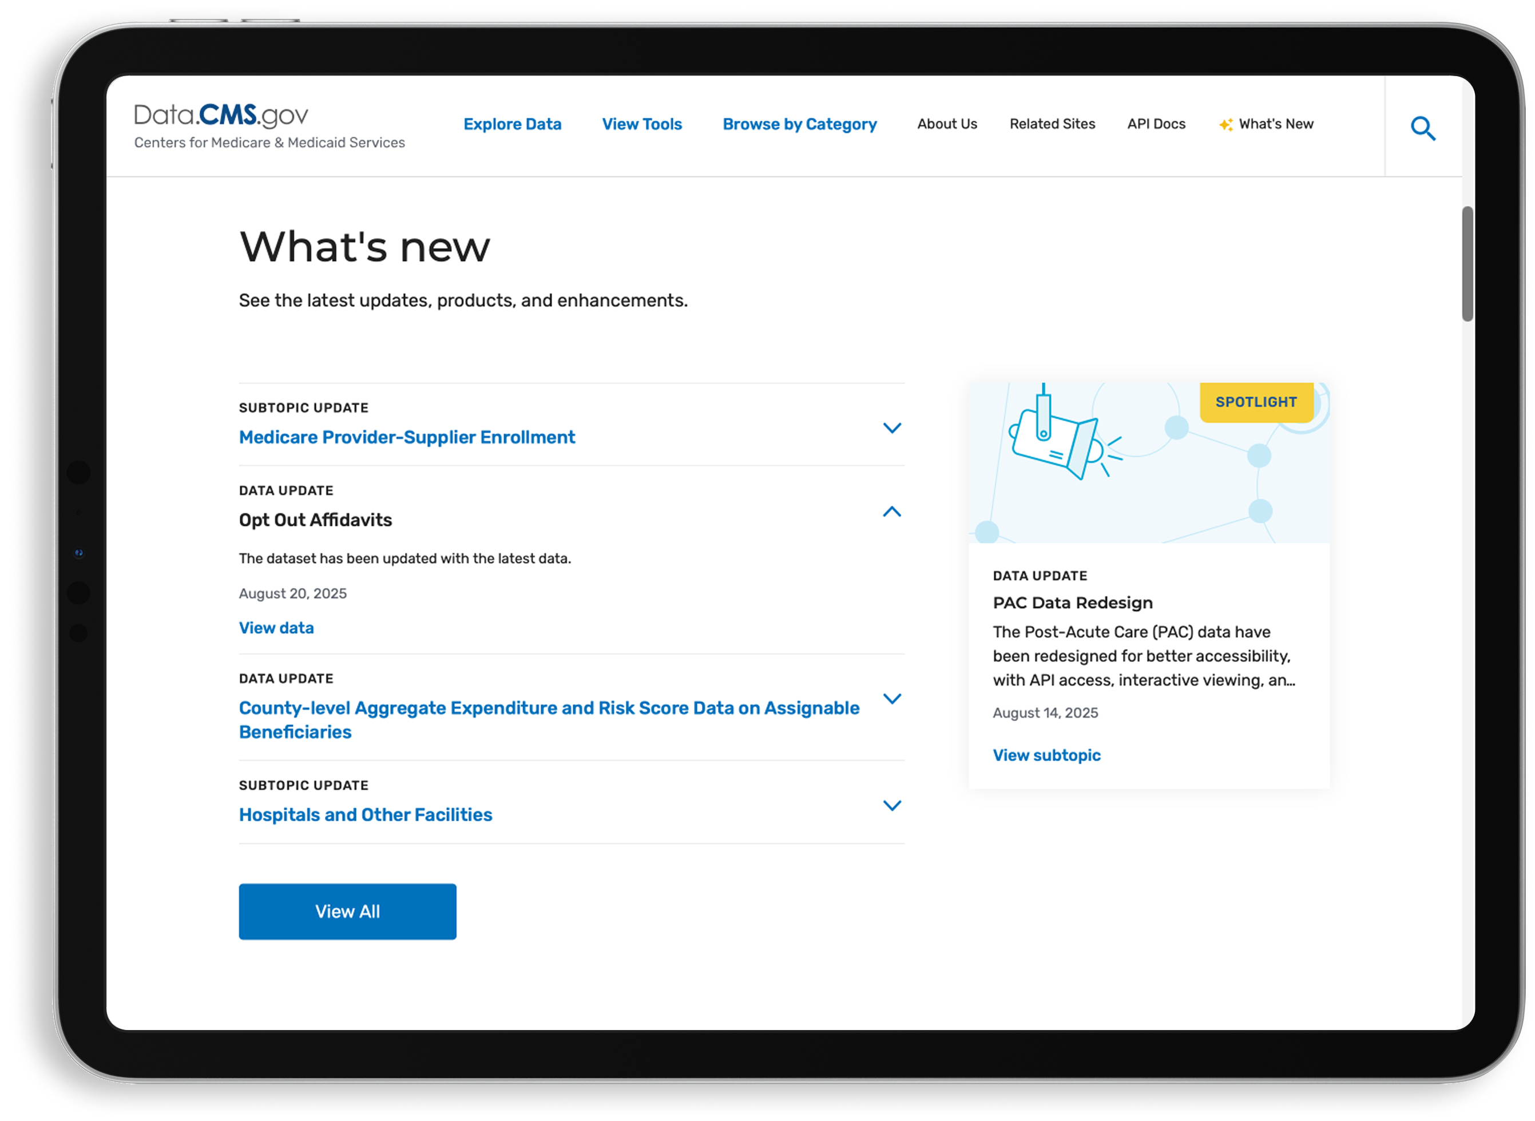
Task: Click 'The dataset has been updated' text
Action: (404, 558)
